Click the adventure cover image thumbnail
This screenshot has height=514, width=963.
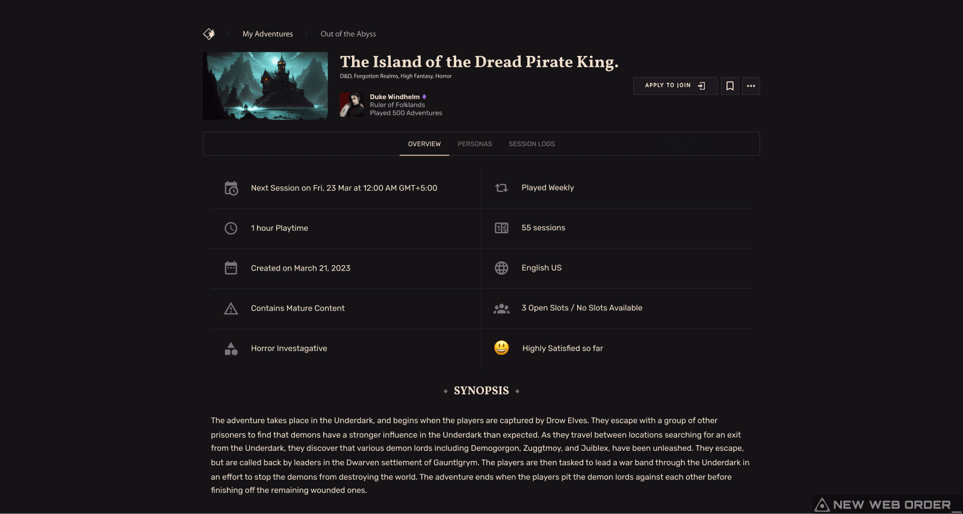(265, 85)
